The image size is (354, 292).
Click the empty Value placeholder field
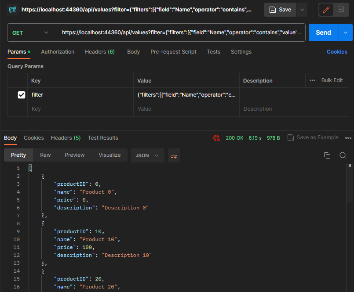point(186,109)
